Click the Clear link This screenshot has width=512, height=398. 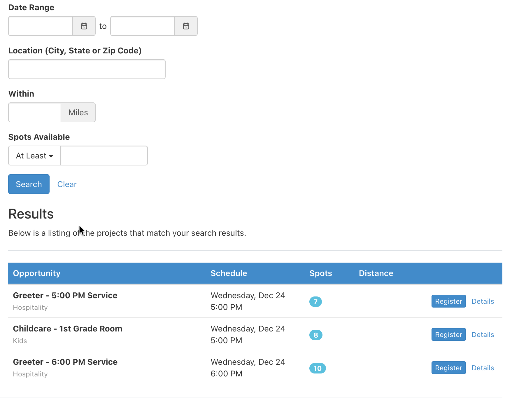tap(67, 184)
